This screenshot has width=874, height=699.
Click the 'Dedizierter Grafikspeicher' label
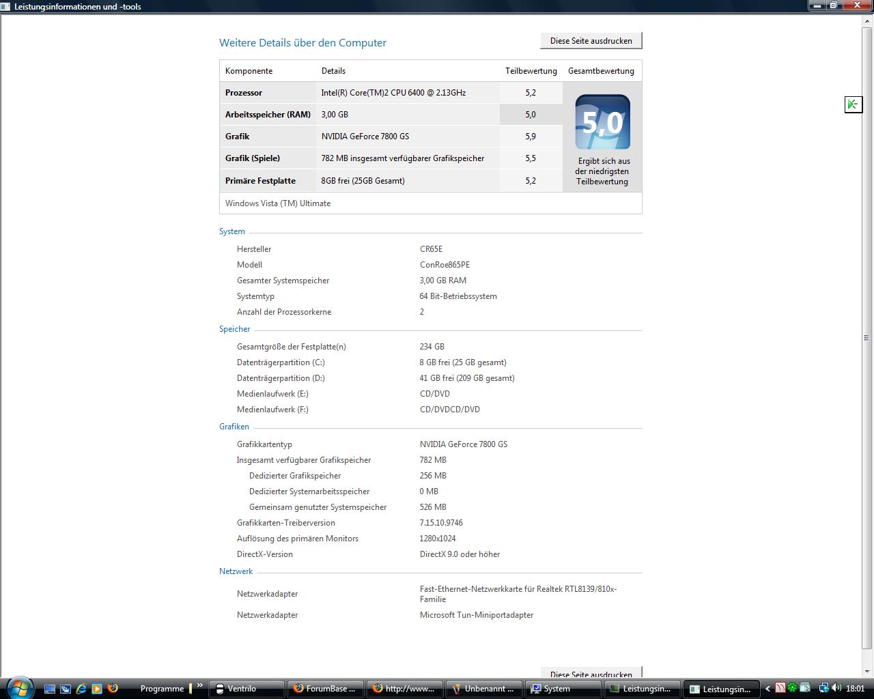point(295,476)
